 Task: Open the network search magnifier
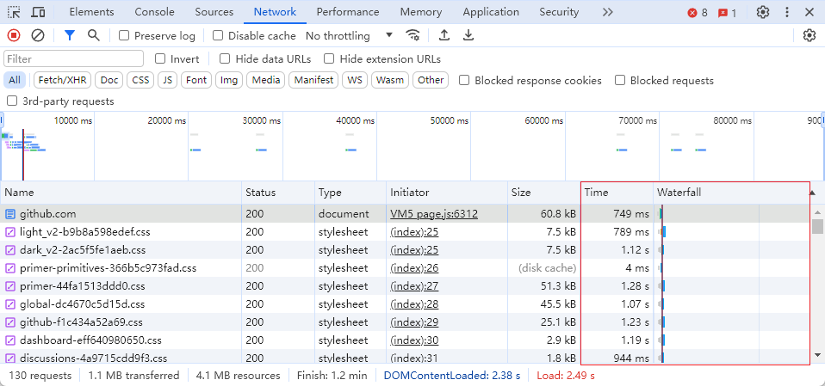point(94,35)
